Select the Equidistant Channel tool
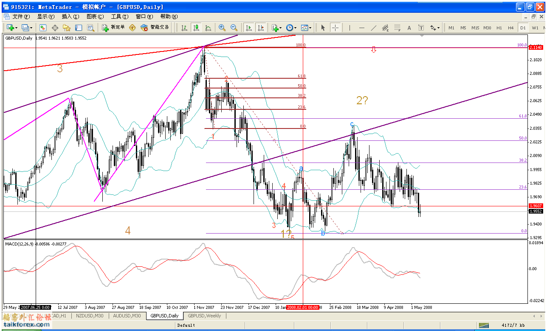 pos(385,28)
